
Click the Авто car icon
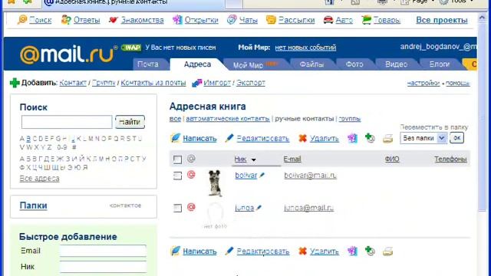point(328,20)
